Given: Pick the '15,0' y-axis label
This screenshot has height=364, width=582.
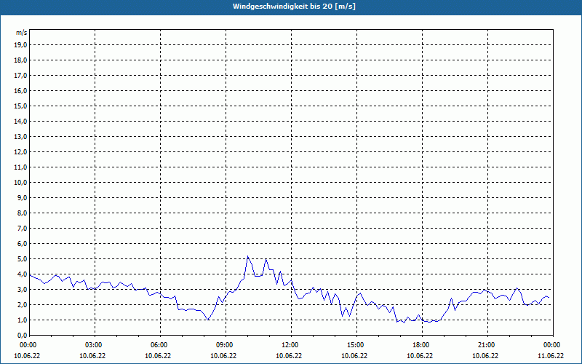Looking at the screenshot, I should click(20, 106).
